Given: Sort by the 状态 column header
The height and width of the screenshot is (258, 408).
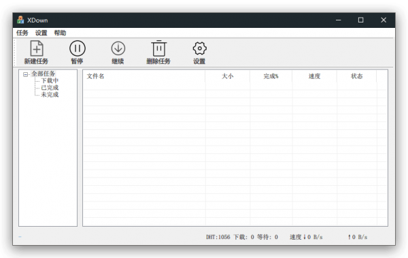Looking at the screenshot, I should (357, 76).
